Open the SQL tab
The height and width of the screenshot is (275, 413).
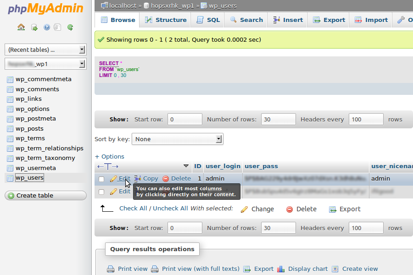(x=208, y=20)
